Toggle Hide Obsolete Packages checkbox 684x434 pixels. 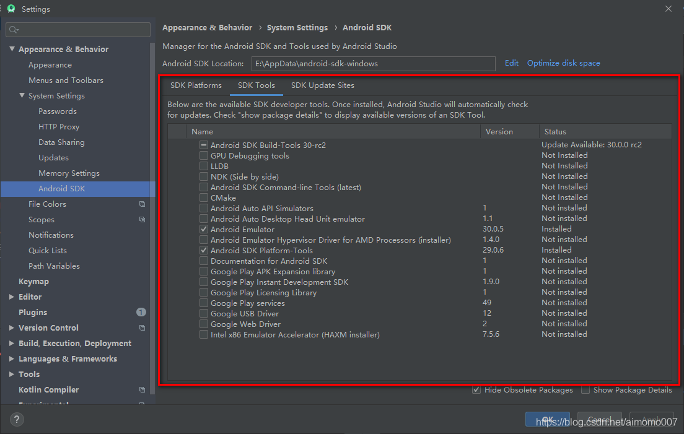coord(476,389)
